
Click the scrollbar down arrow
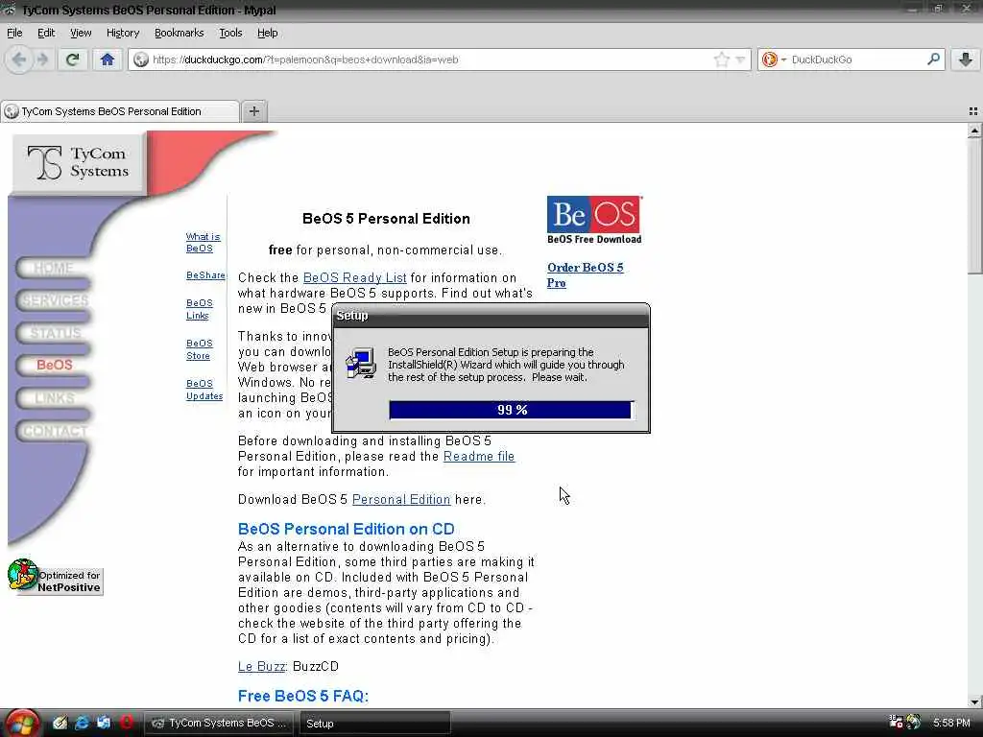coord(974,701)
